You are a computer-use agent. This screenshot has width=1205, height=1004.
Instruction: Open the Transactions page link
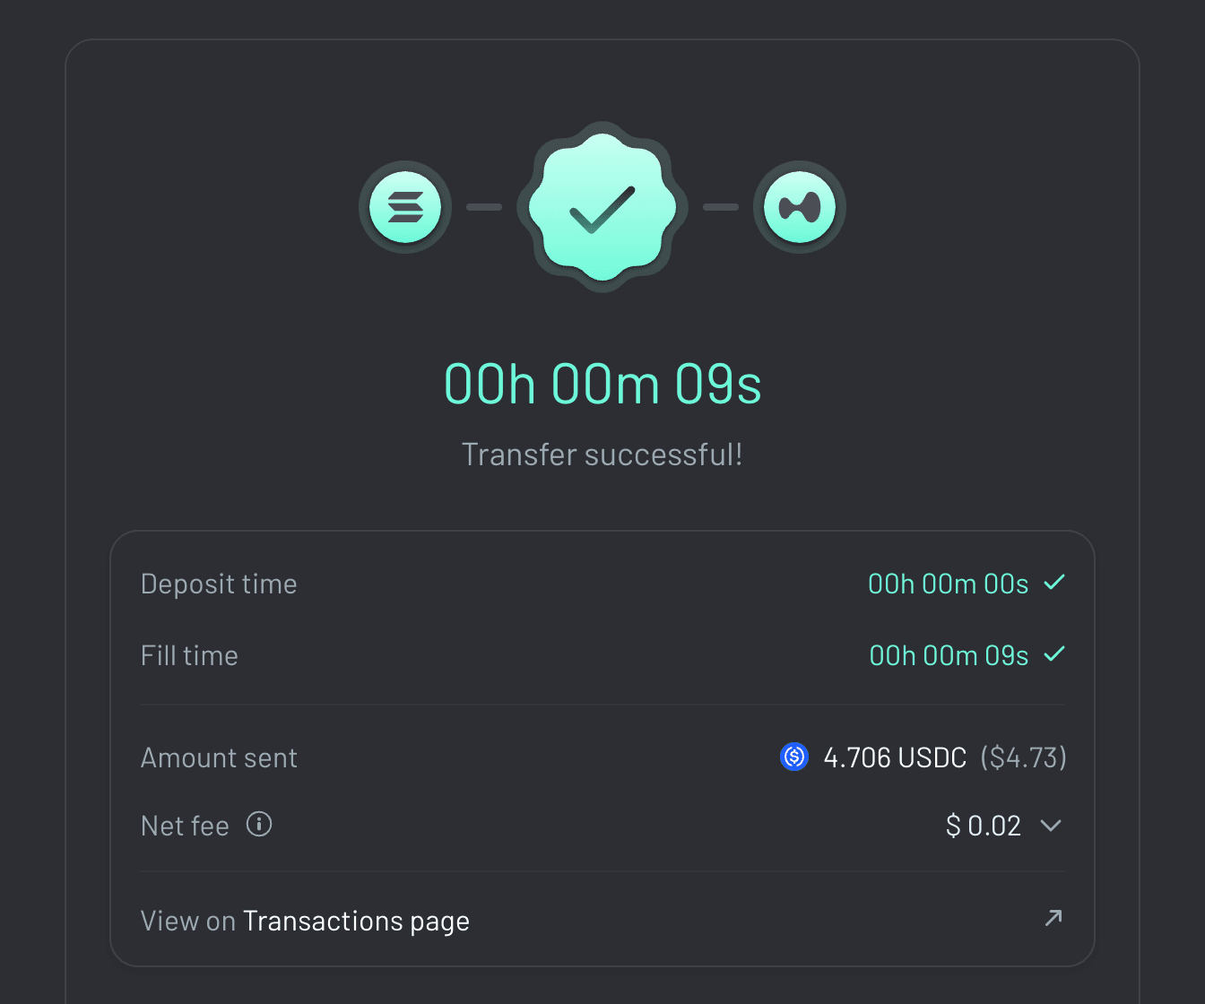pos(356,920)
